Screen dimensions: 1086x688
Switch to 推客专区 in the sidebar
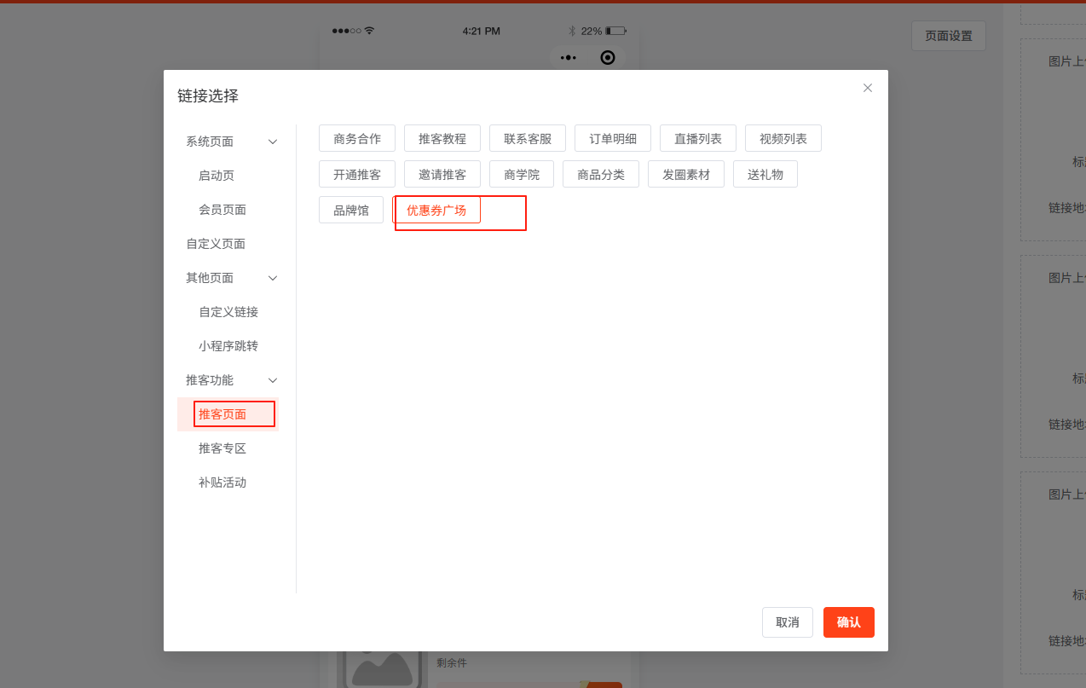[x=222, y=448]
